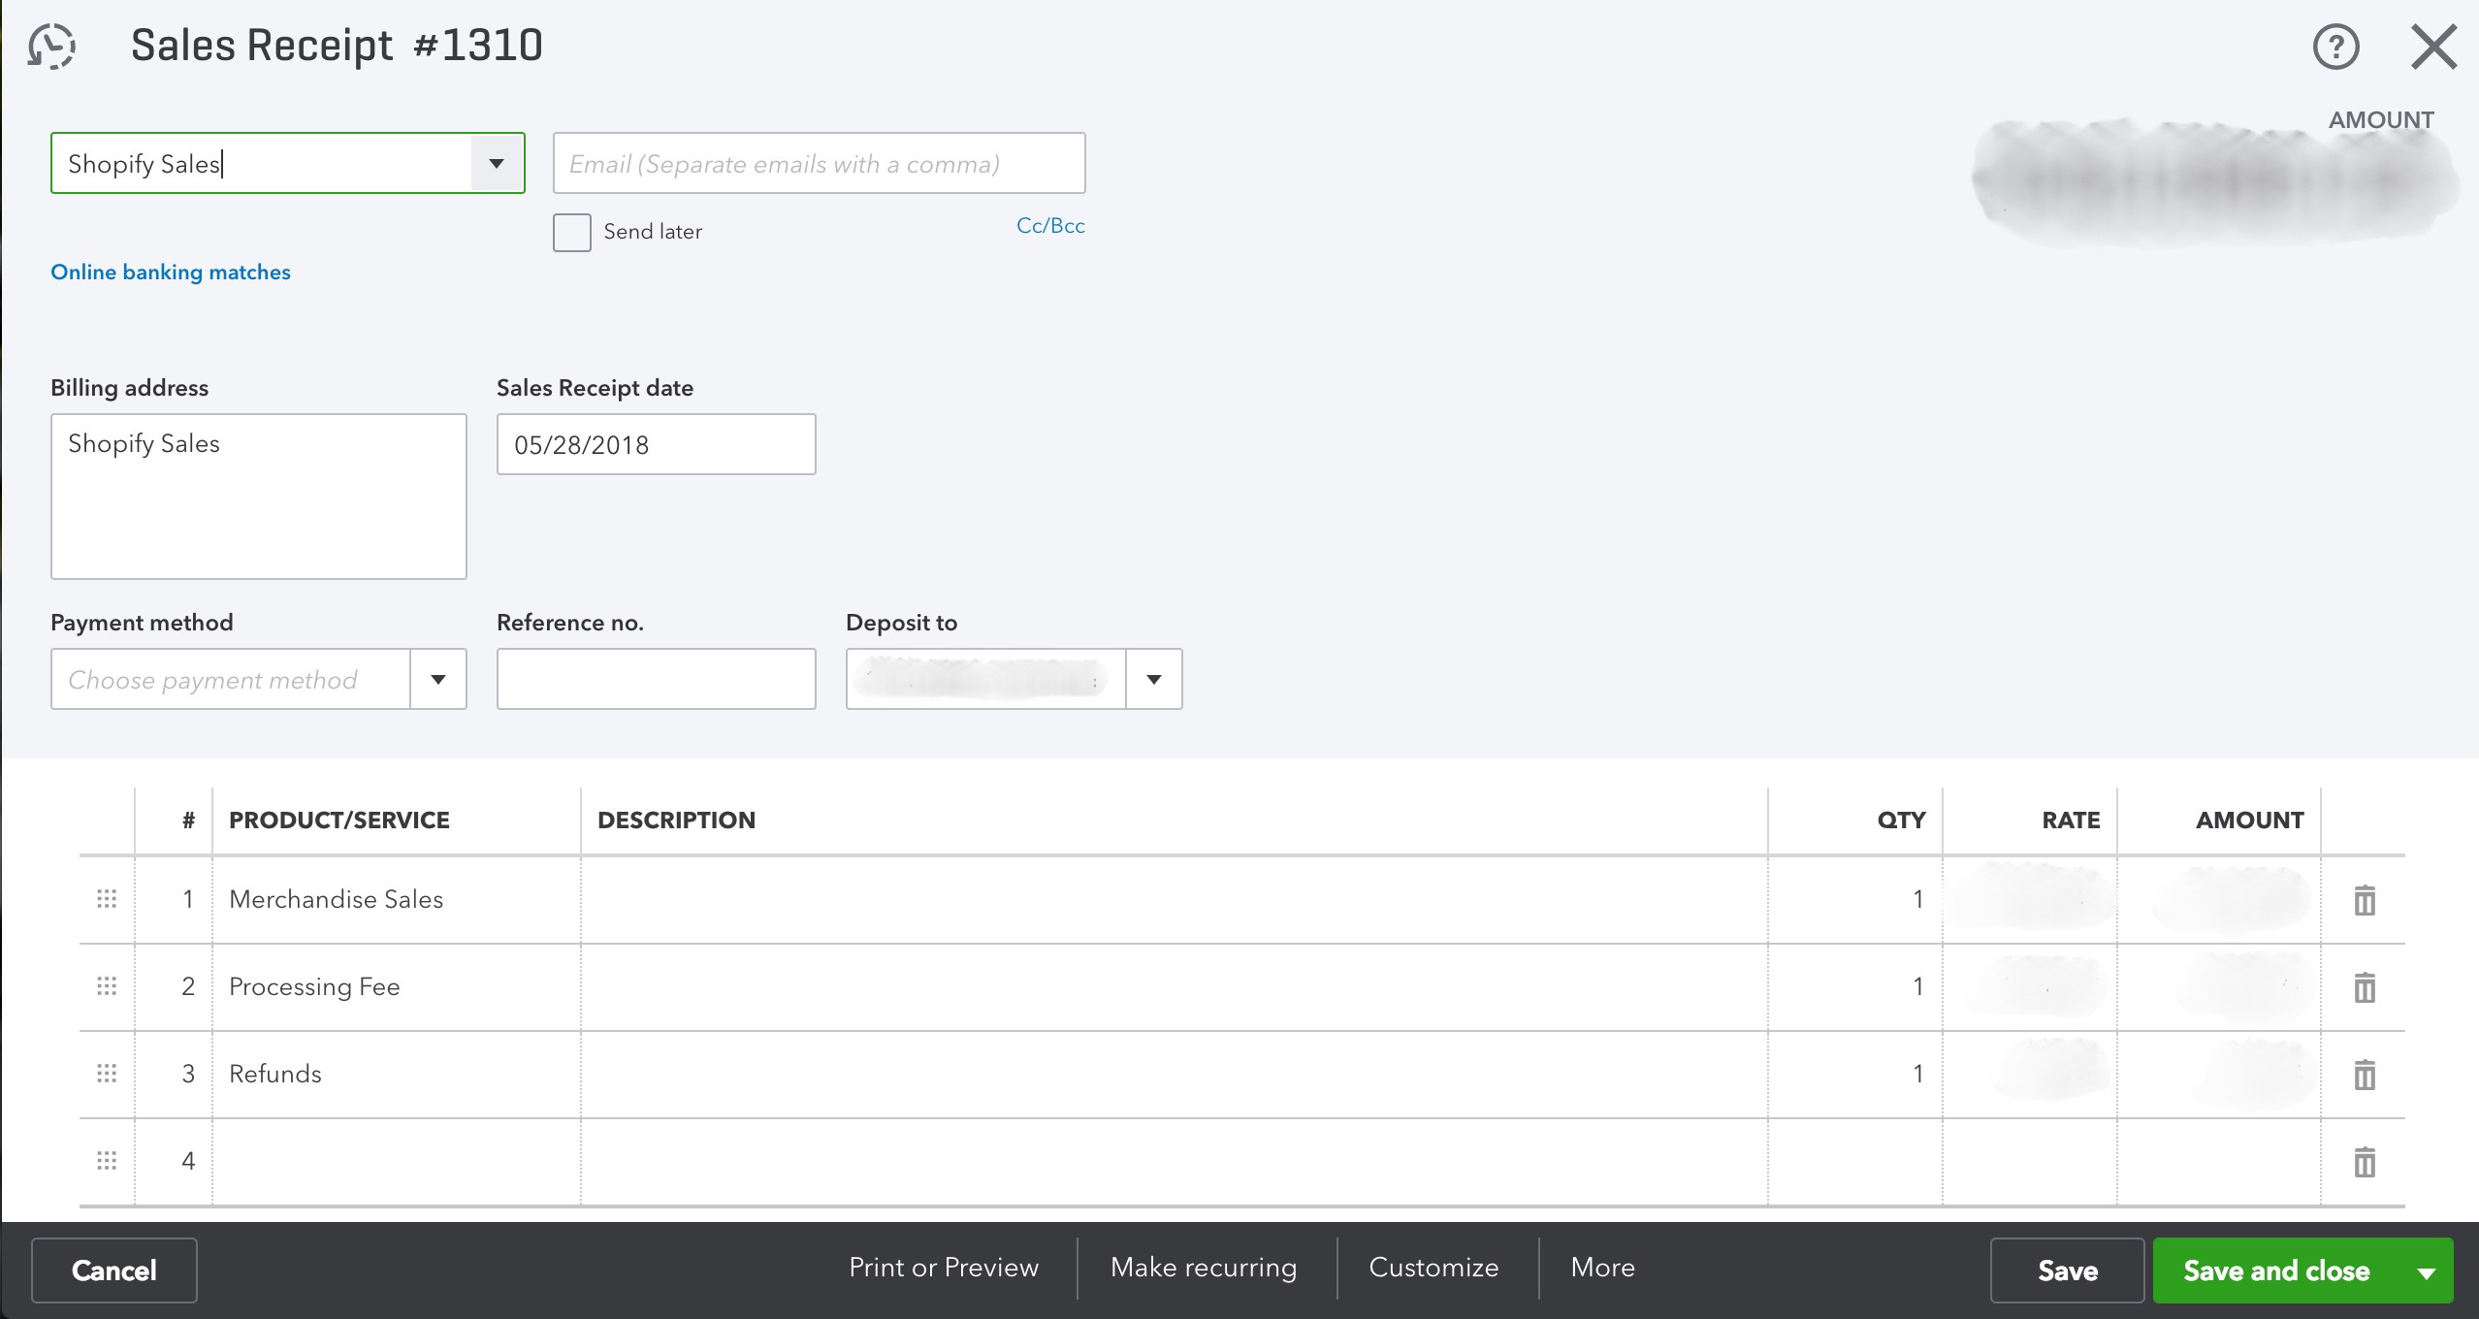2479x1319 pixels.
Task: Click the Make recurring button
Action: pyautogui.click(x=1204, y=1268)
